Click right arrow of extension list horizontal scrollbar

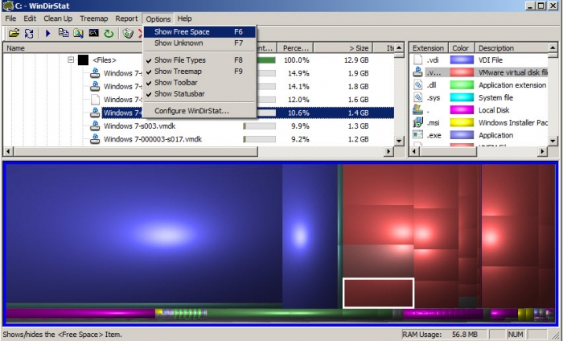543,151
